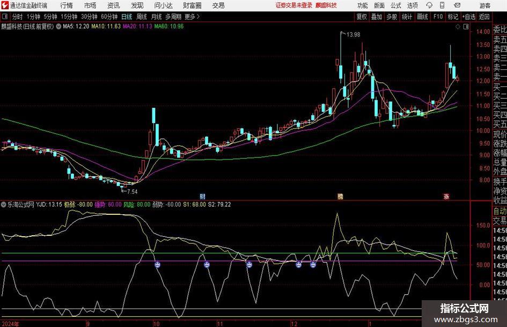Viewport: 507px width, 327px height.
Task: Open the 资讯 menu
Action: point(114,5)
